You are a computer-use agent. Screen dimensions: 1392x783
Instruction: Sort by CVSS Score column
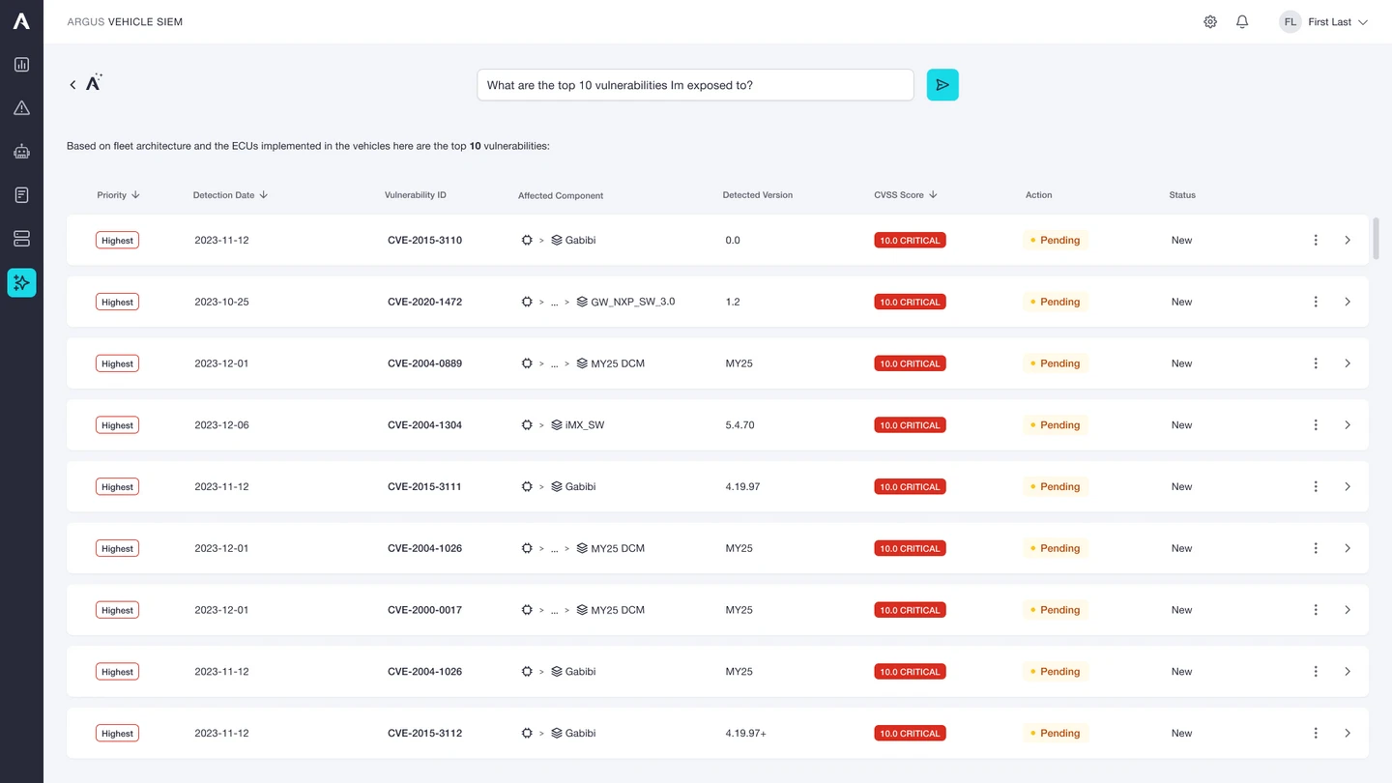(906, 195)
